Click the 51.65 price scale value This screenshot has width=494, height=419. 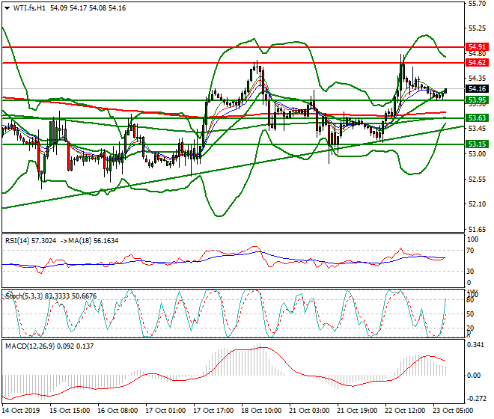point(477,230)
